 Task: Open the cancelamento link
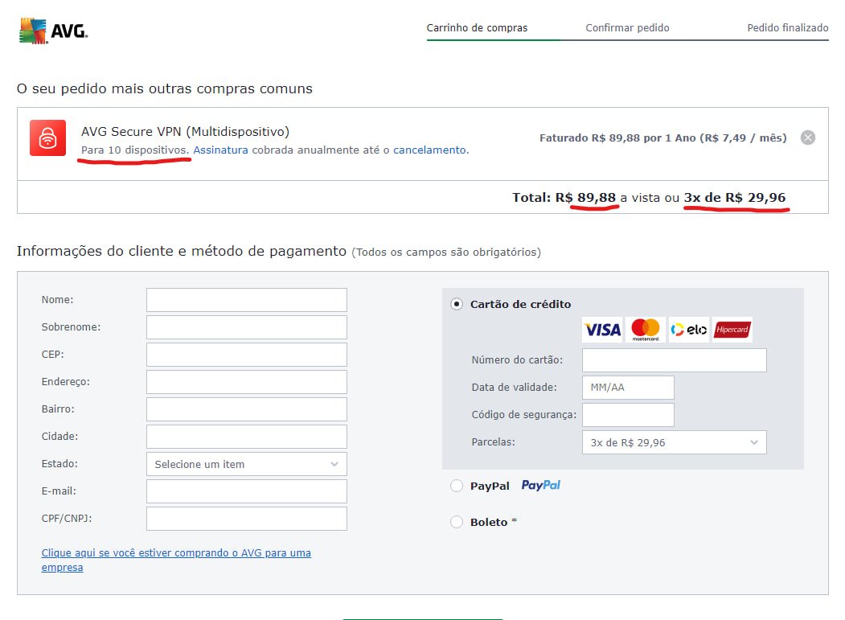coord(429,150)
